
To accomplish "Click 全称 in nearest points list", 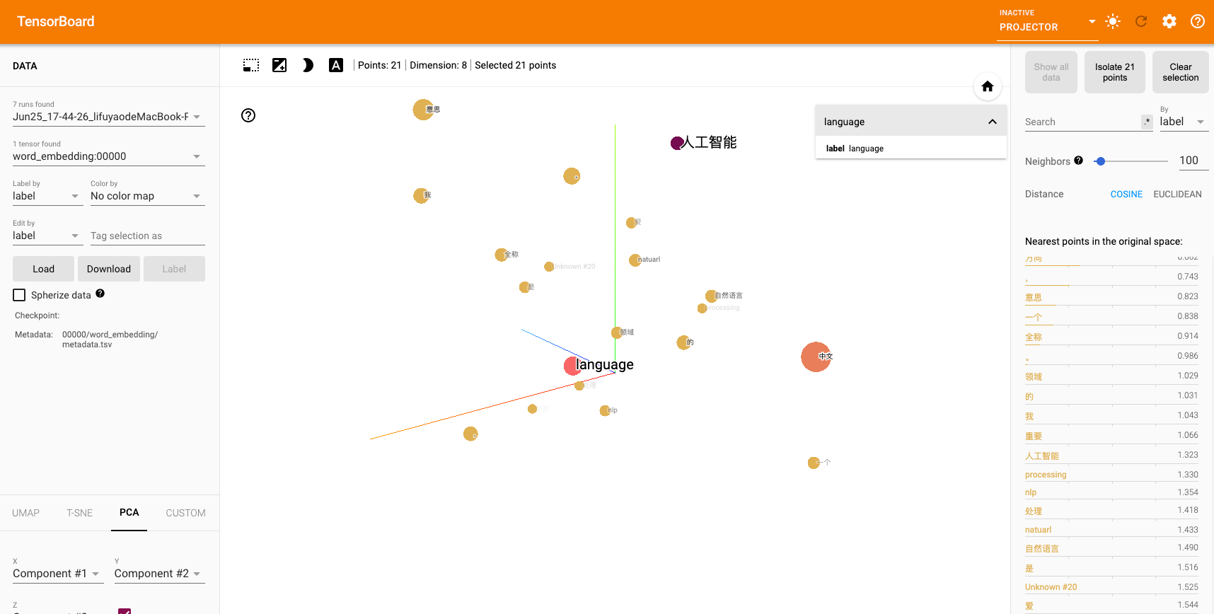I will [1034, 337].
